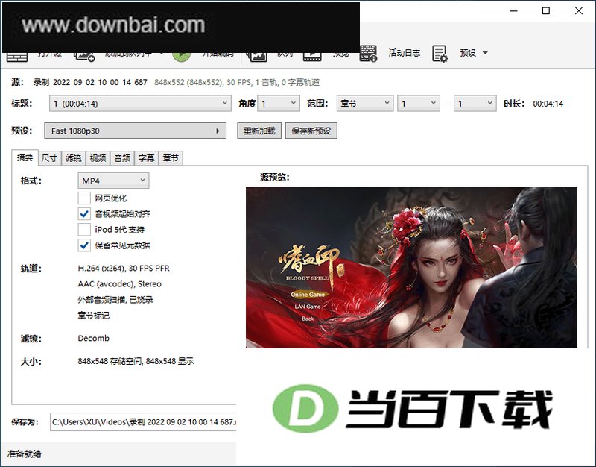Click the open source icon
This screenshot has height=467, width=596.
click(x=17, y=57)
